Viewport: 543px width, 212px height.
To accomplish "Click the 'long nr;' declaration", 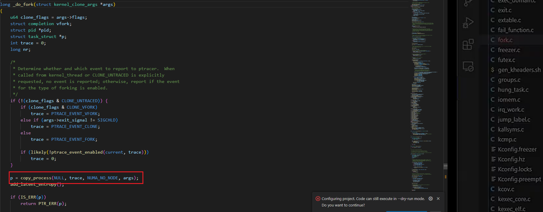I will tap(20, 49).
